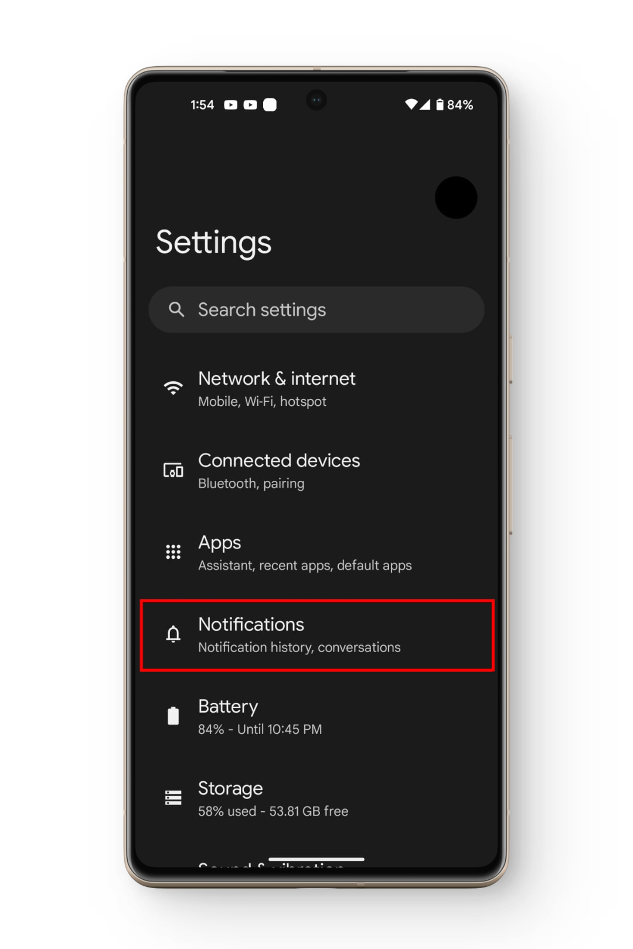Tap the Apps grid icon
The image size is (633, 949).
173,552
